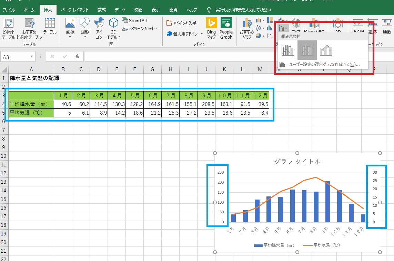Choose stacked area with column combo chart
This screenshot has height=261, width=394.
(326, 50)
